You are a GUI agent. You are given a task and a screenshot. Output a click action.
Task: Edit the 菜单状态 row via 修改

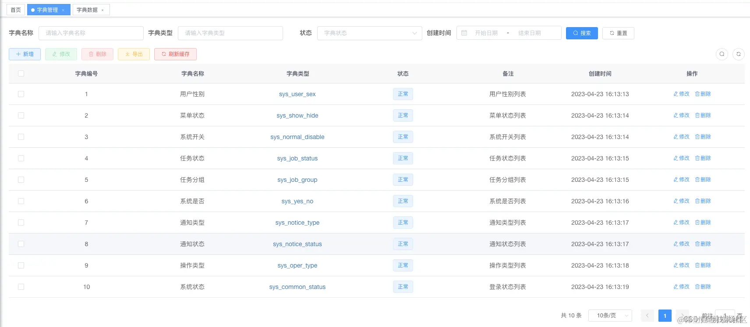pyautogui.click(x=681, y=115)
